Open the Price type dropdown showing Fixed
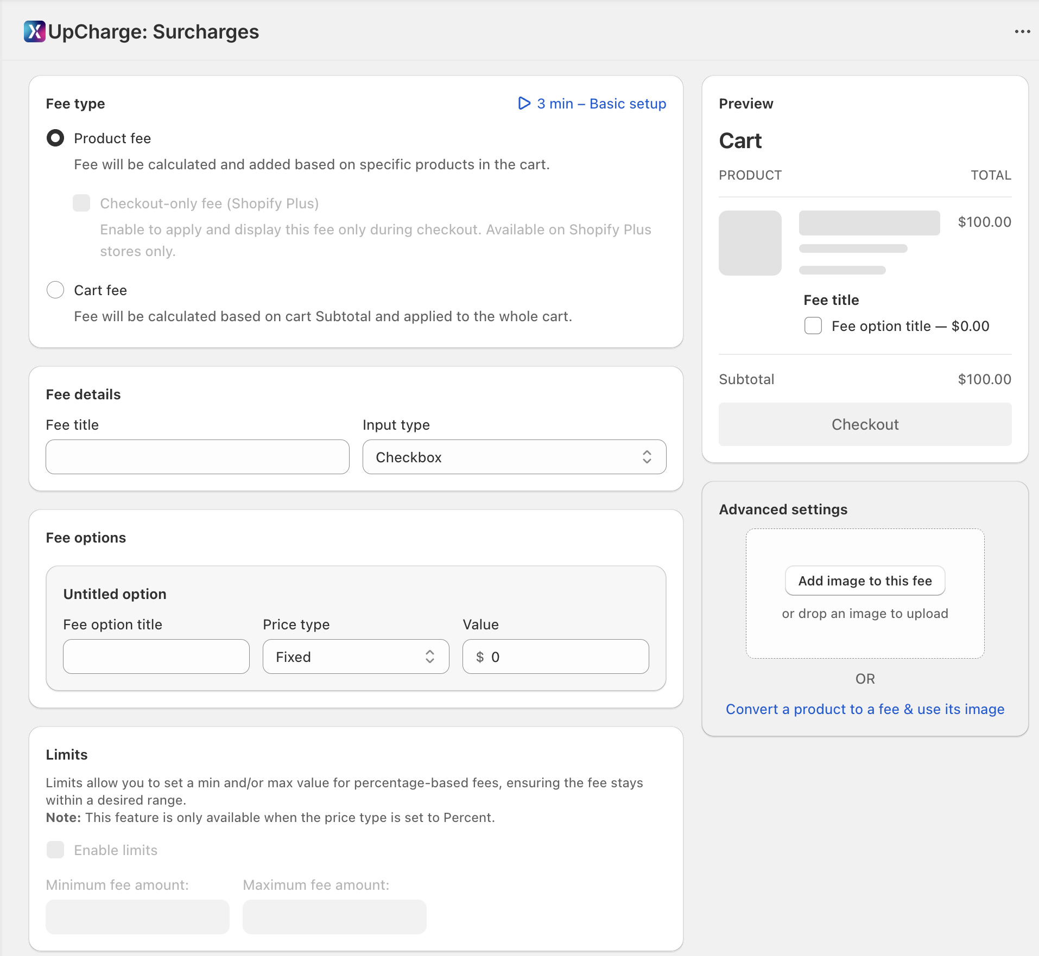The height and width of the screenshot is (956, 1039). tap(355, 657)
